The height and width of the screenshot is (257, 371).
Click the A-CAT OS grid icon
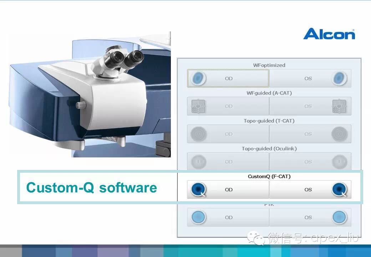click(x=339, y=106)
